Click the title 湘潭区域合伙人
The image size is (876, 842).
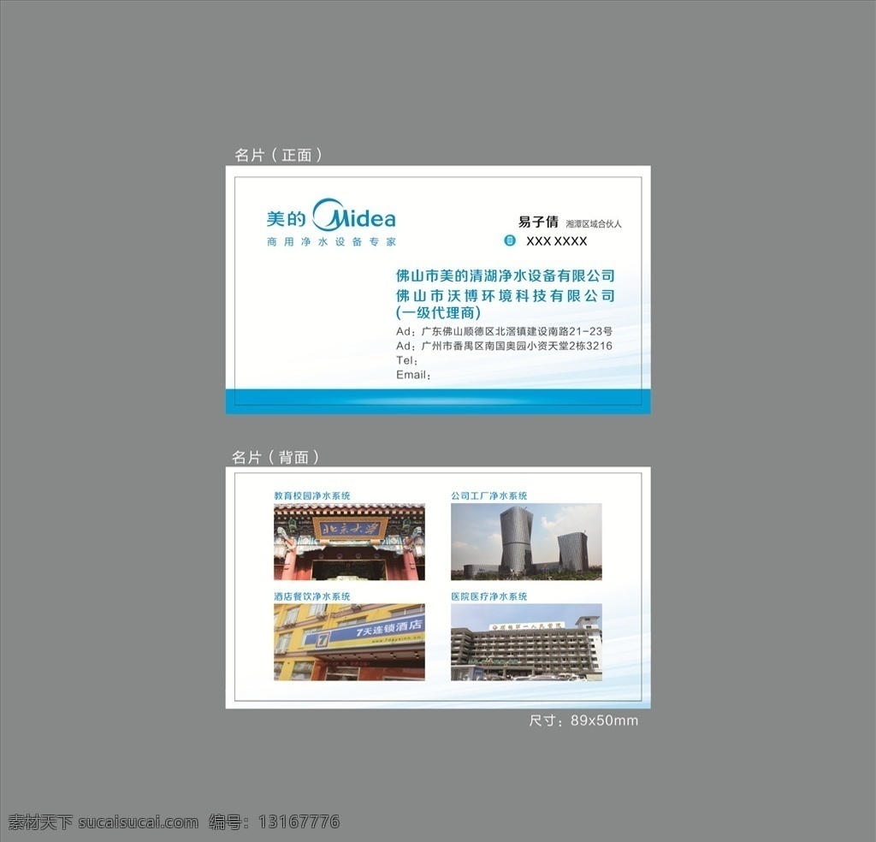click(x=594, y=224)
